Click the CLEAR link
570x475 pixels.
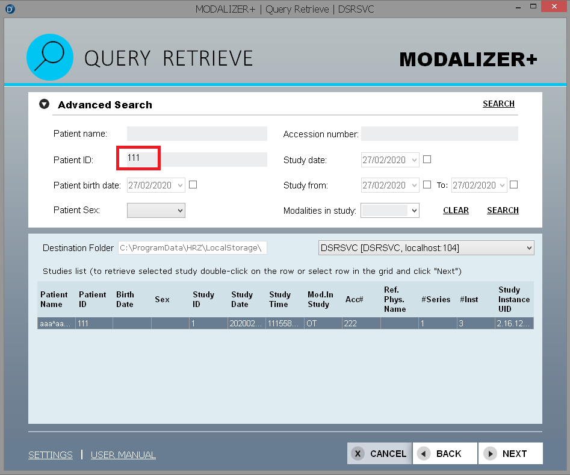click(x=456, y=210)
